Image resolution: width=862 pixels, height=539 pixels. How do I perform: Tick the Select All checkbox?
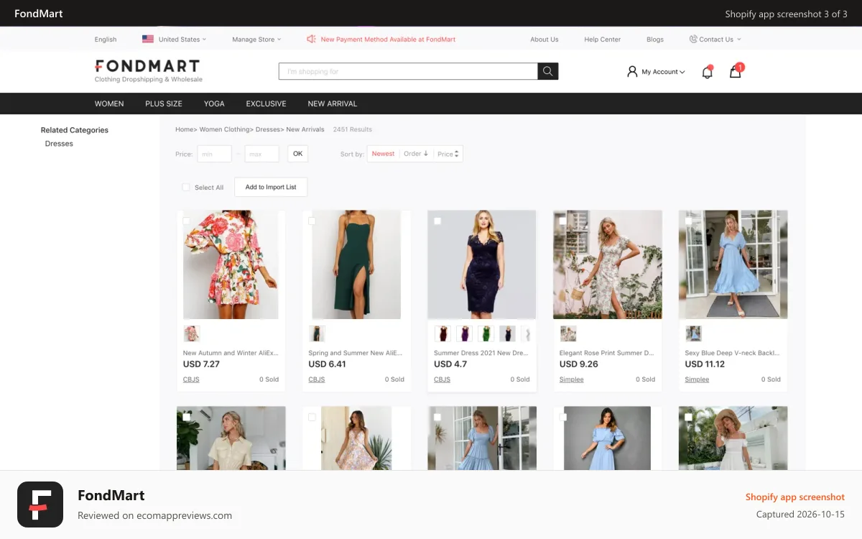click(x=186, y=187)
